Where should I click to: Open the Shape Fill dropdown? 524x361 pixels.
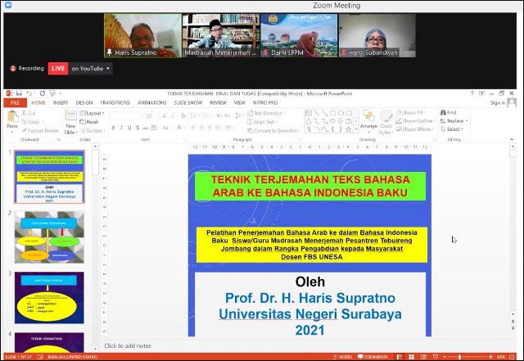(411, 112)
